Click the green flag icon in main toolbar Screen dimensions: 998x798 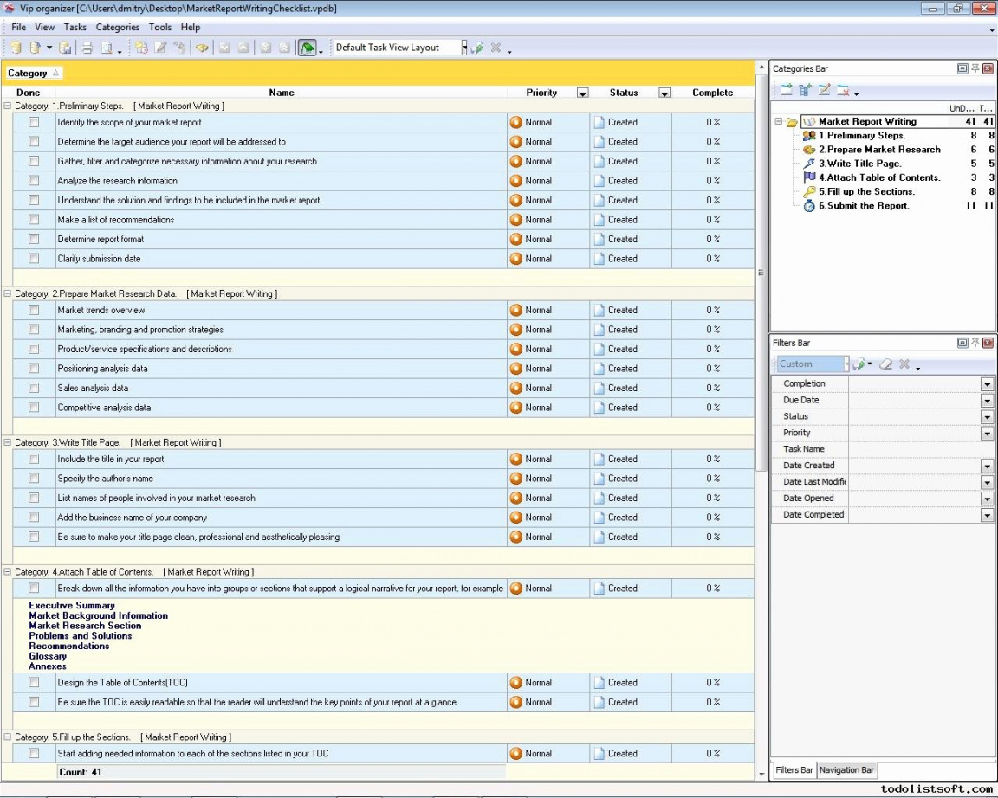click(307, 48)
